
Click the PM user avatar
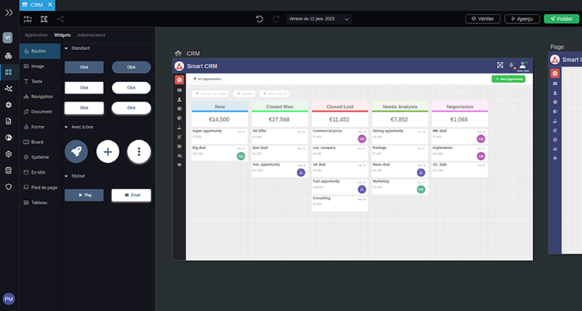click(x=9, y=299)
